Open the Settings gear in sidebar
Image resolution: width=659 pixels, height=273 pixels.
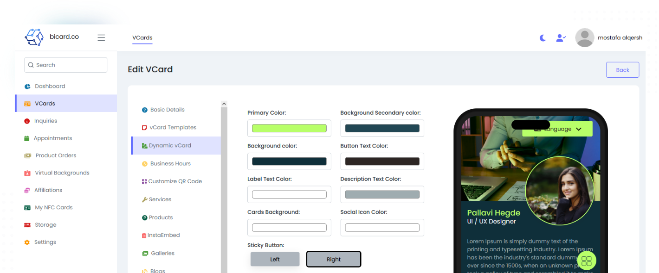(45, 242)
